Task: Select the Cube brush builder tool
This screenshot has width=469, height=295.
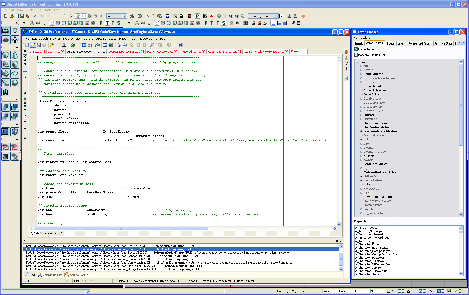Action: [6, 55]
